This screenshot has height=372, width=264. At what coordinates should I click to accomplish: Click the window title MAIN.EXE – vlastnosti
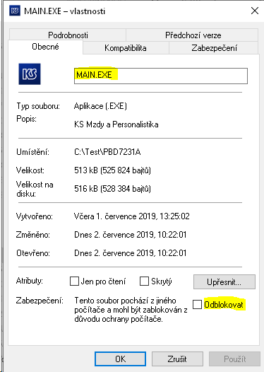point(65,11)
